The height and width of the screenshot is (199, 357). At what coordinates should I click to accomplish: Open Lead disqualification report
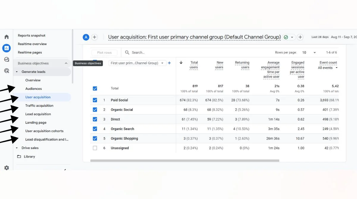point(47,140)
